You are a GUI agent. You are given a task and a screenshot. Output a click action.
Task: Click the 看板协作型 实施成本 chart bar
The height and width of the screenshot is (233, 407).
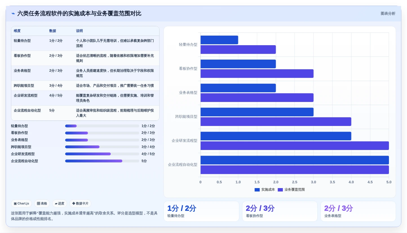[238, 64]
